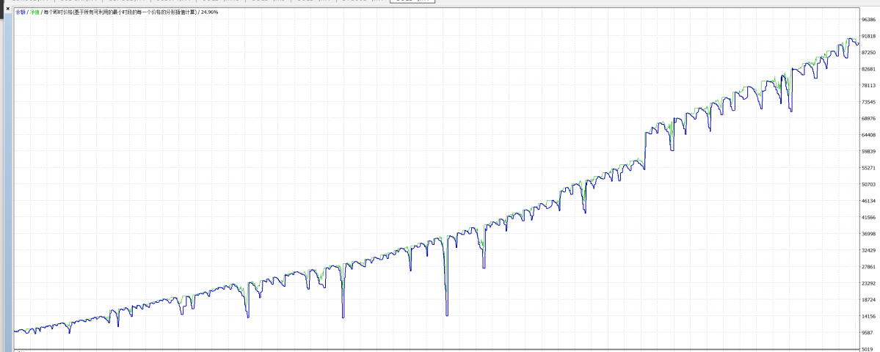Click the 68976 axis value
This screenshot has width=880, height=352.
868,118
